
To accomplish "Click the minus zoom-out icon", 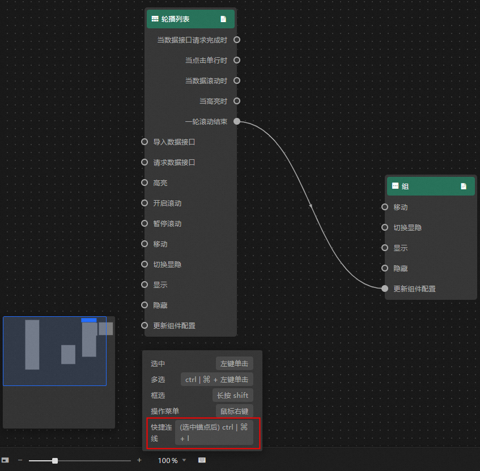I will point(20,460).
